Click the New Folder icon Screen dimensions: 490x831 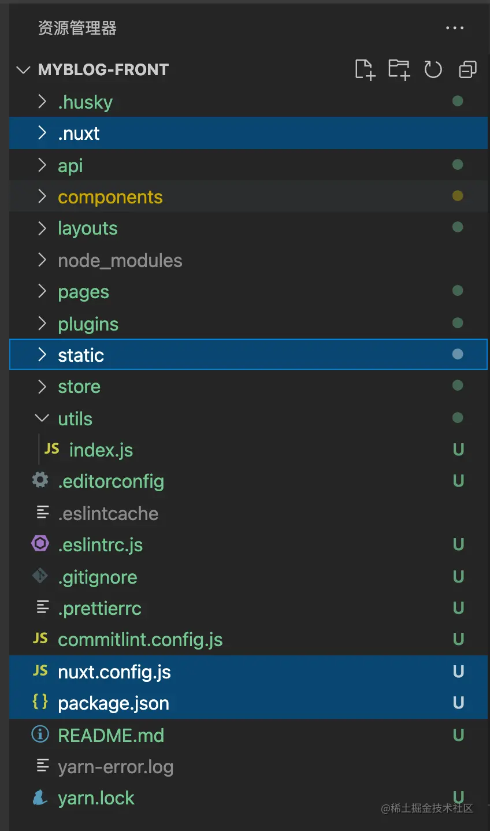point(399,69)
